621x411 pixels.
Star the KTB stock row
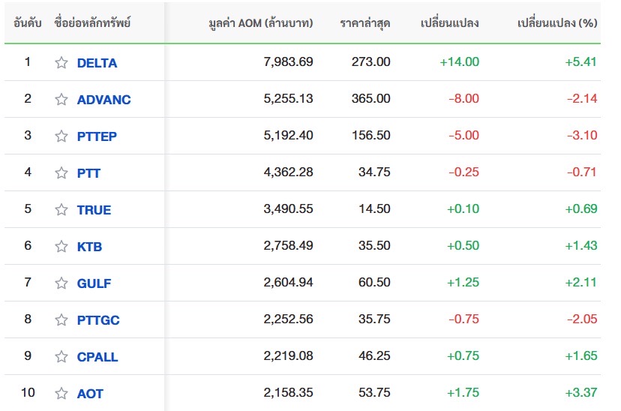[x=61, y=247]
